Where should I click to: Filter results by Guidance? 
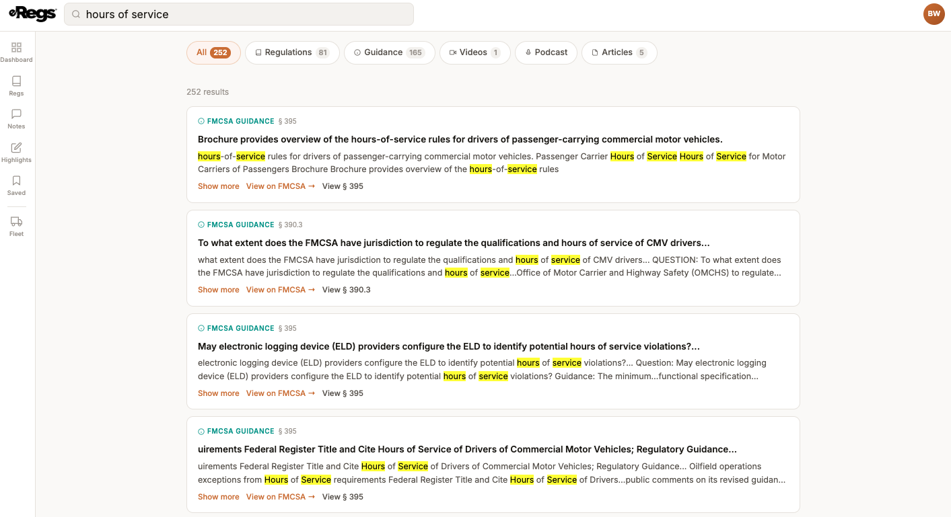[x=389, y=52]
